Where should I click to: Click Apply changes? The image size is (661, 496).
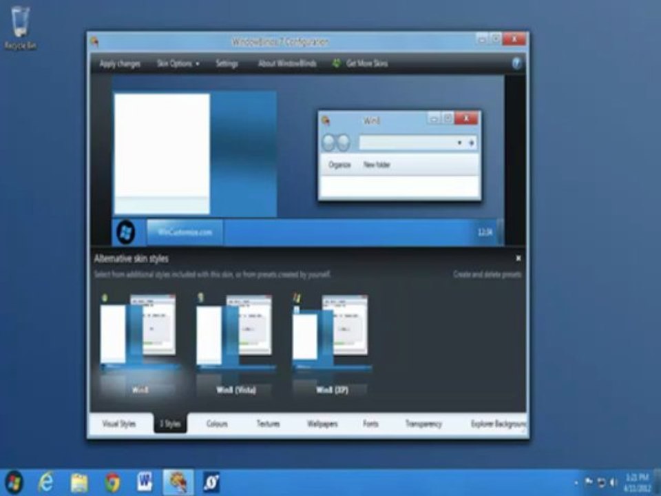[120, 63]
